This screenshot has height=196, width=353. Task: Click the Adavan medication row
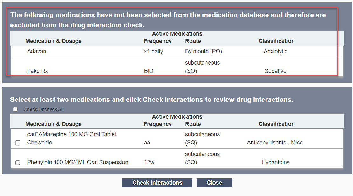[x=177, y=51]
